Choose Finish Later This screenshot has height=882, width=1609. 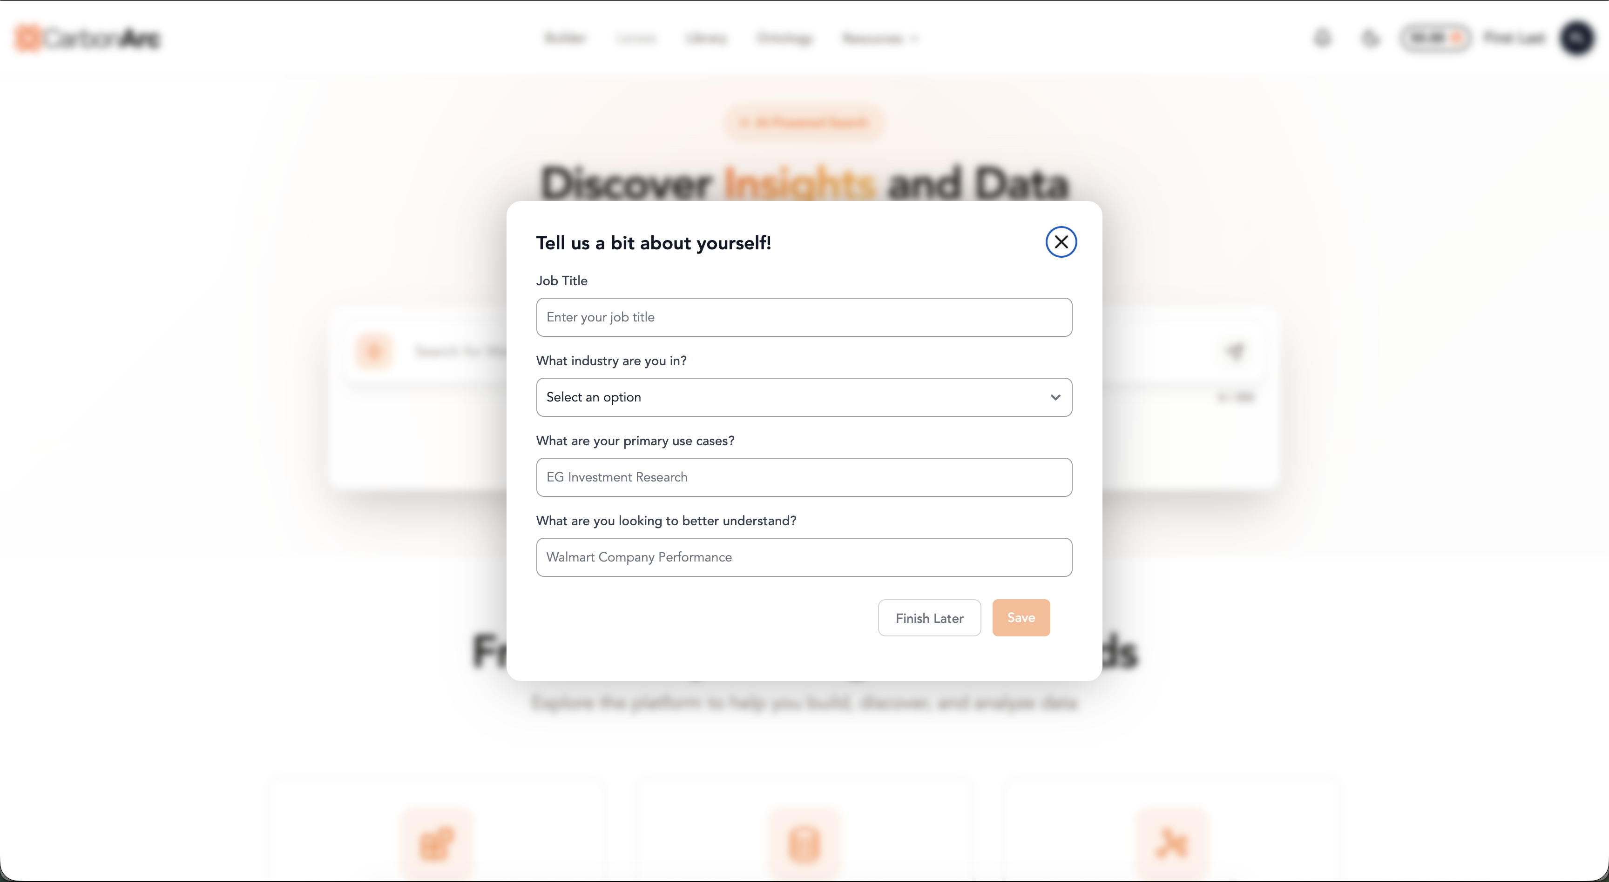[929, 618]
